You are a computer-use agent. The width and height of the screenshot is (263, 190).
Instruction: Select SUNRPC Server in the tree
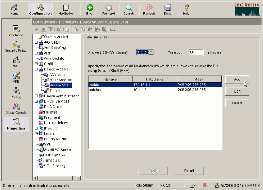[x=57, y=150]
